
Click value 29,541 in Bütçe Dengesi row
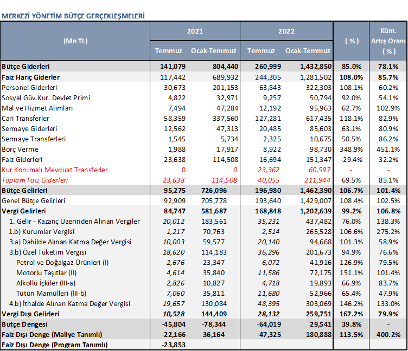(321, 324)
